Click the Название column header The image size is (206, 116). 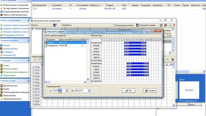point(53,40)
